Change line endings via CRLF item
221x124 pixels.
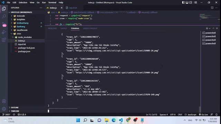coord(180,114)
